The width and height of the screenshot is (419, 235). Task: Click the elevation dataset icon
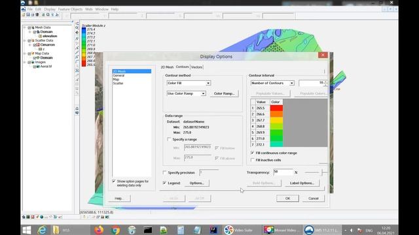41,36
